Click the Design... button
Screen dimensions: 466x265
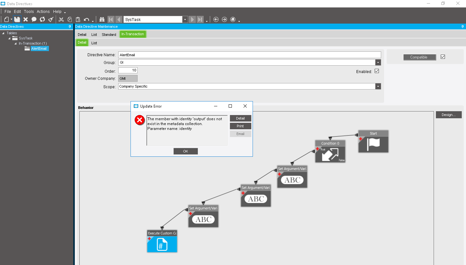pos(449,115)
